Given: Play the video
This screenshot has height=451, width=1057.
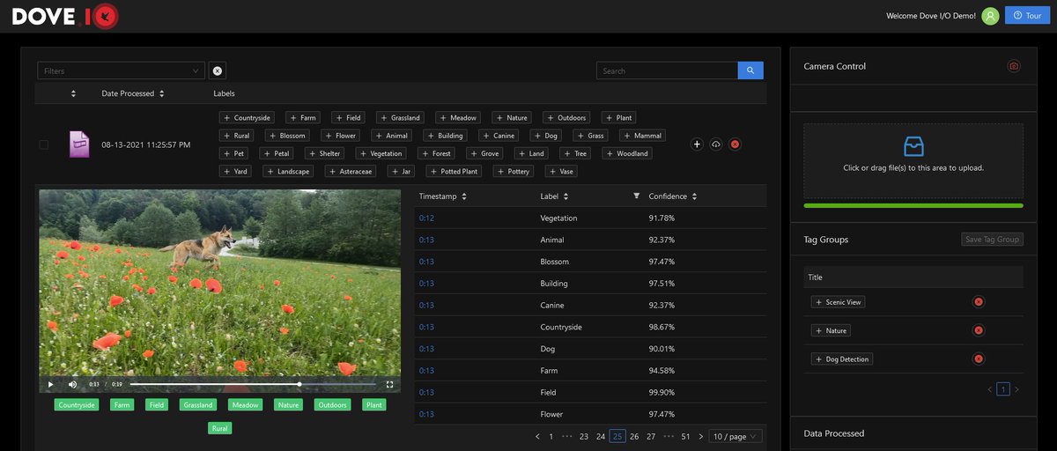Looking at the screenshot, I should click(50, 384).
